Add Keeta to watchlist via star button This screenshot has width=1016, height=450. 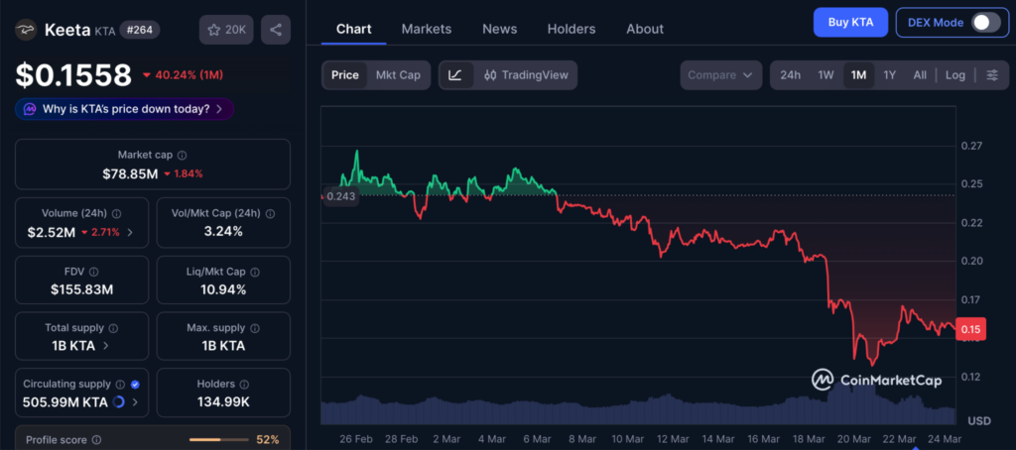(x=225, y=30)
